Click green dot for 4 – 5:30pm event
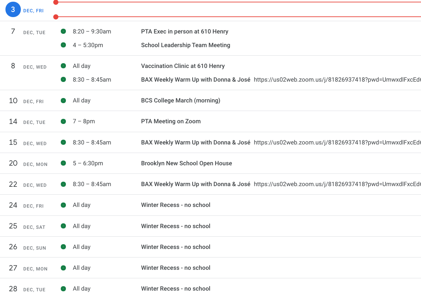 (63, 45)
